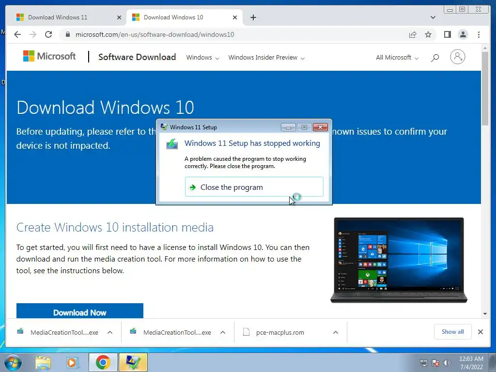
Task: Click the Windows 11 Setup taskbar icon
Action: (x=133, y=362)
